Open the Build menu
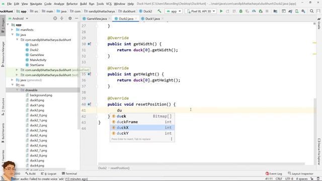This screenshot has width=322, height=181. pyautogui.click(x=83, y=4)
